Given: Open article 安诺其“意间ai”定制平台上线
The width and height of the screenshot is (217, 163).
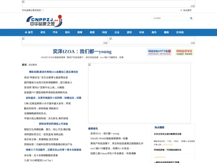Looking at the screenshot, I should tap(44, 88).
